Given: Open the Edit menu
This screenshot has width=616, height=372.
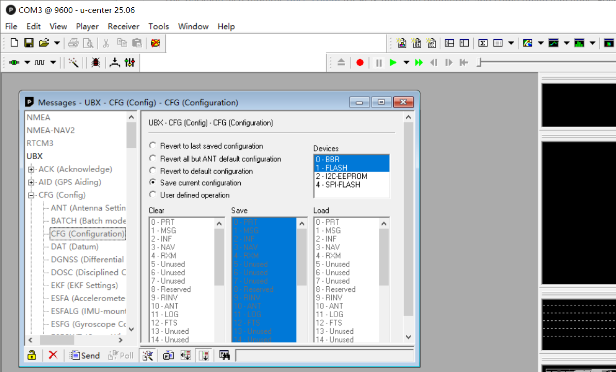Looking at the screenshot, I should 34,26.
